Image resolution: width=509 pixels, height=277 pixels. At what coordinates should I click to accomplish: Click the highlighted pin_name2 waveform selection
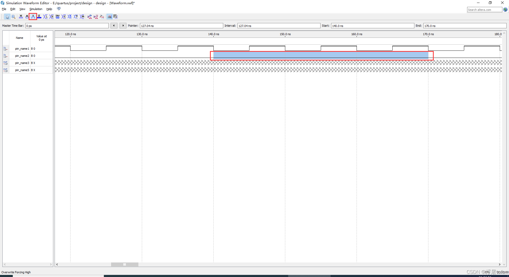(x=321, y=55)
